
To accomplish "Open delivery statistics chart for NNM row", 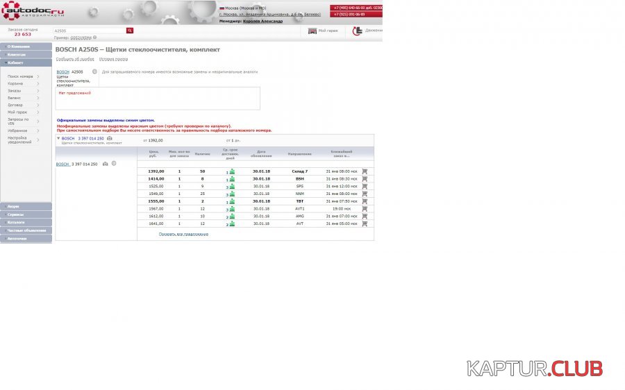I will click(x=232, y=194).
